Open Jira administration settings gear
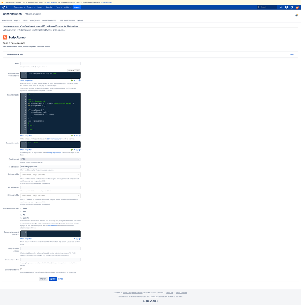 (292, 7)
